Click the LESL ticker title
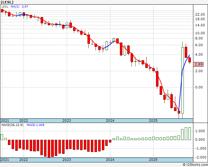This screenshot has width=208, height=167. coord(7,2)
